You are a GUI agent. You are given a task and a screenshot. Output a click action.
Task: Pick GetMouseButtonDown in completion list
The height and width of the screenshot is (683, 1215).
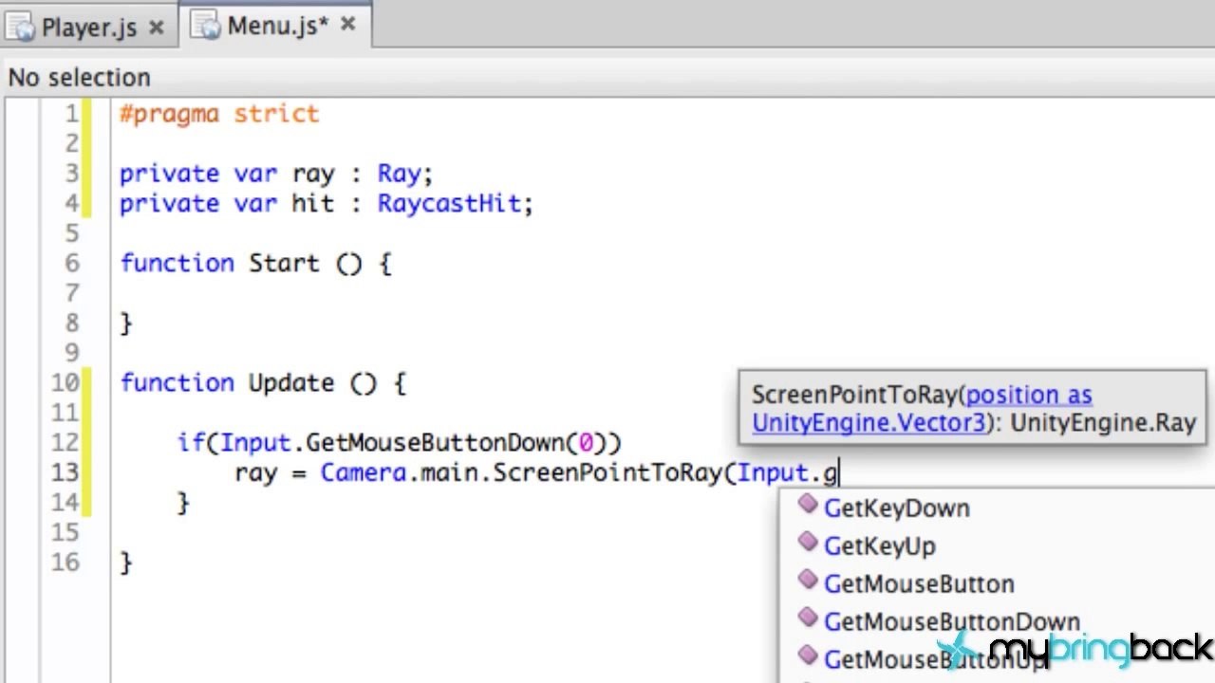(x=951, y=621)
